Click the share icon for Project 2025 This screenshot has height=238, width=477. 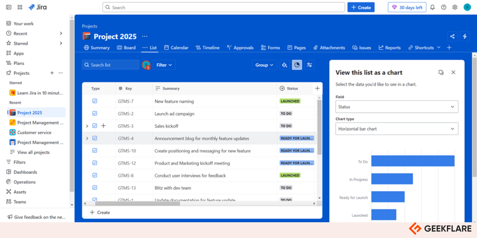[452, 36]
